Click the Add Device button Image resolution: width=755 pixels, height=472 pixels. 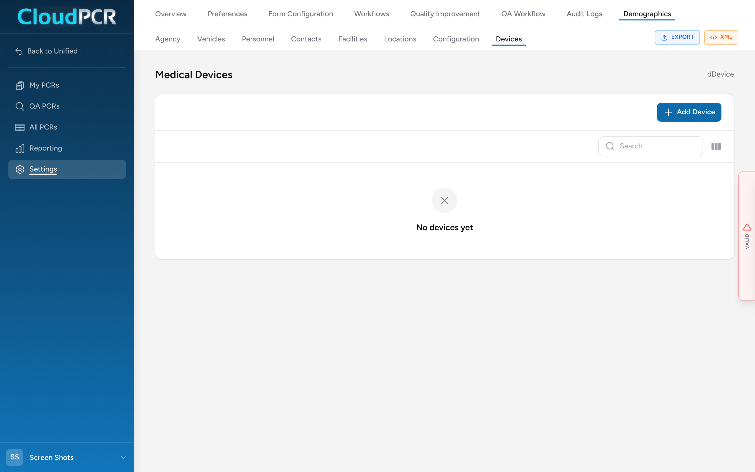(x=689, y=112)
